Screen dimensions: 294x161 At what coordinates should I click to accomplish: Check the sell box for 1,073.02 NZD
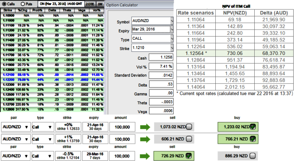[x=188, y=127]
